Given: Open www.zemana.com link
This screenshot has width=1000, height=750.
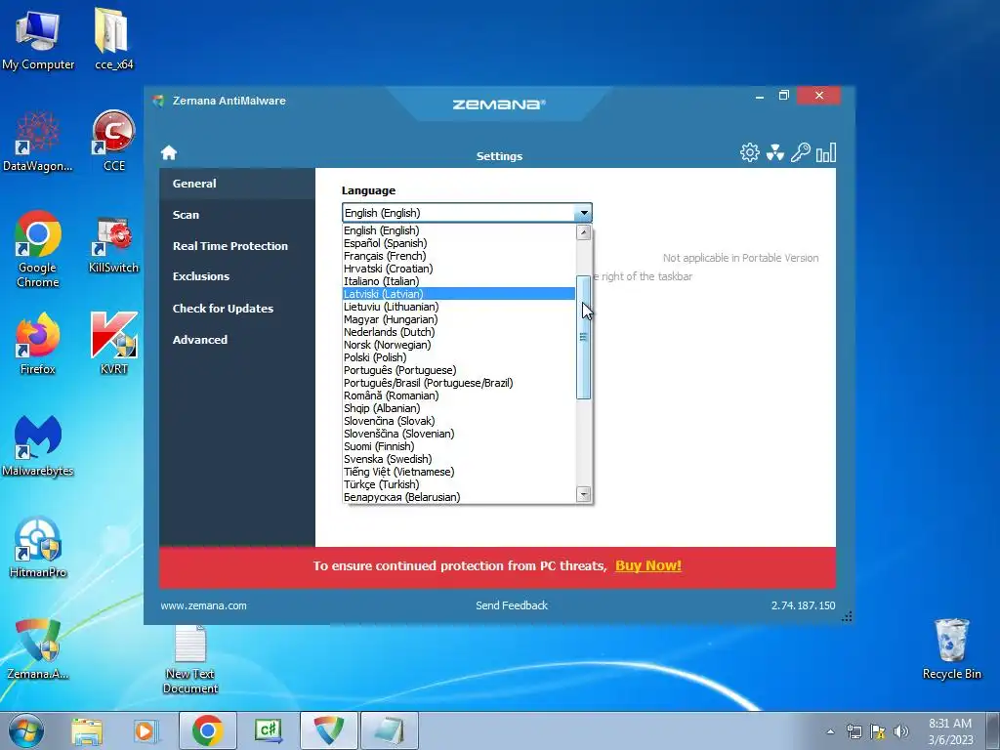Looking at the screenshot, I should (203, 605).
